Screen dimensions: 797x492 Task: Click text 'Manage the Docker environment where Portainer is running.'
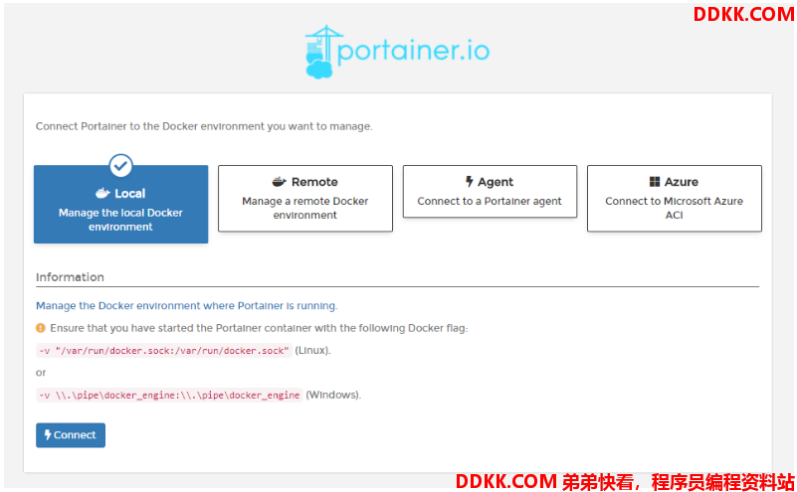coord(186,306)
